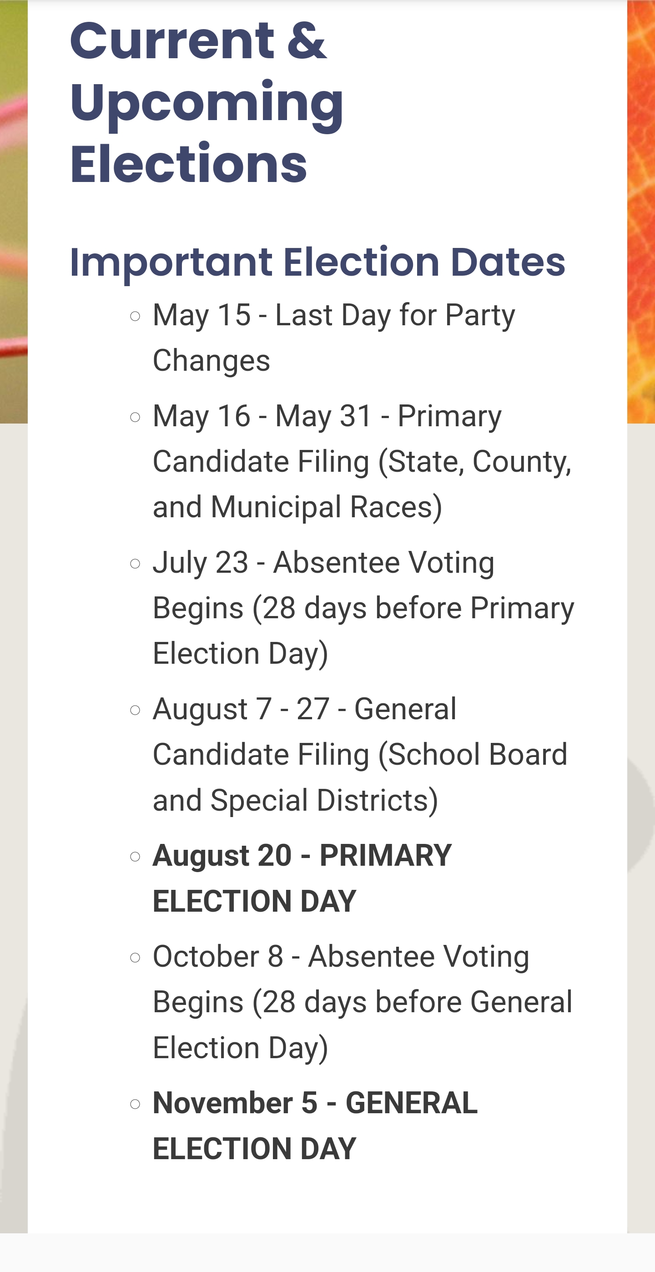Screen dimensions: 655x1272
Task: Click the bullet next to July 23
Action: tap(135, 563)
